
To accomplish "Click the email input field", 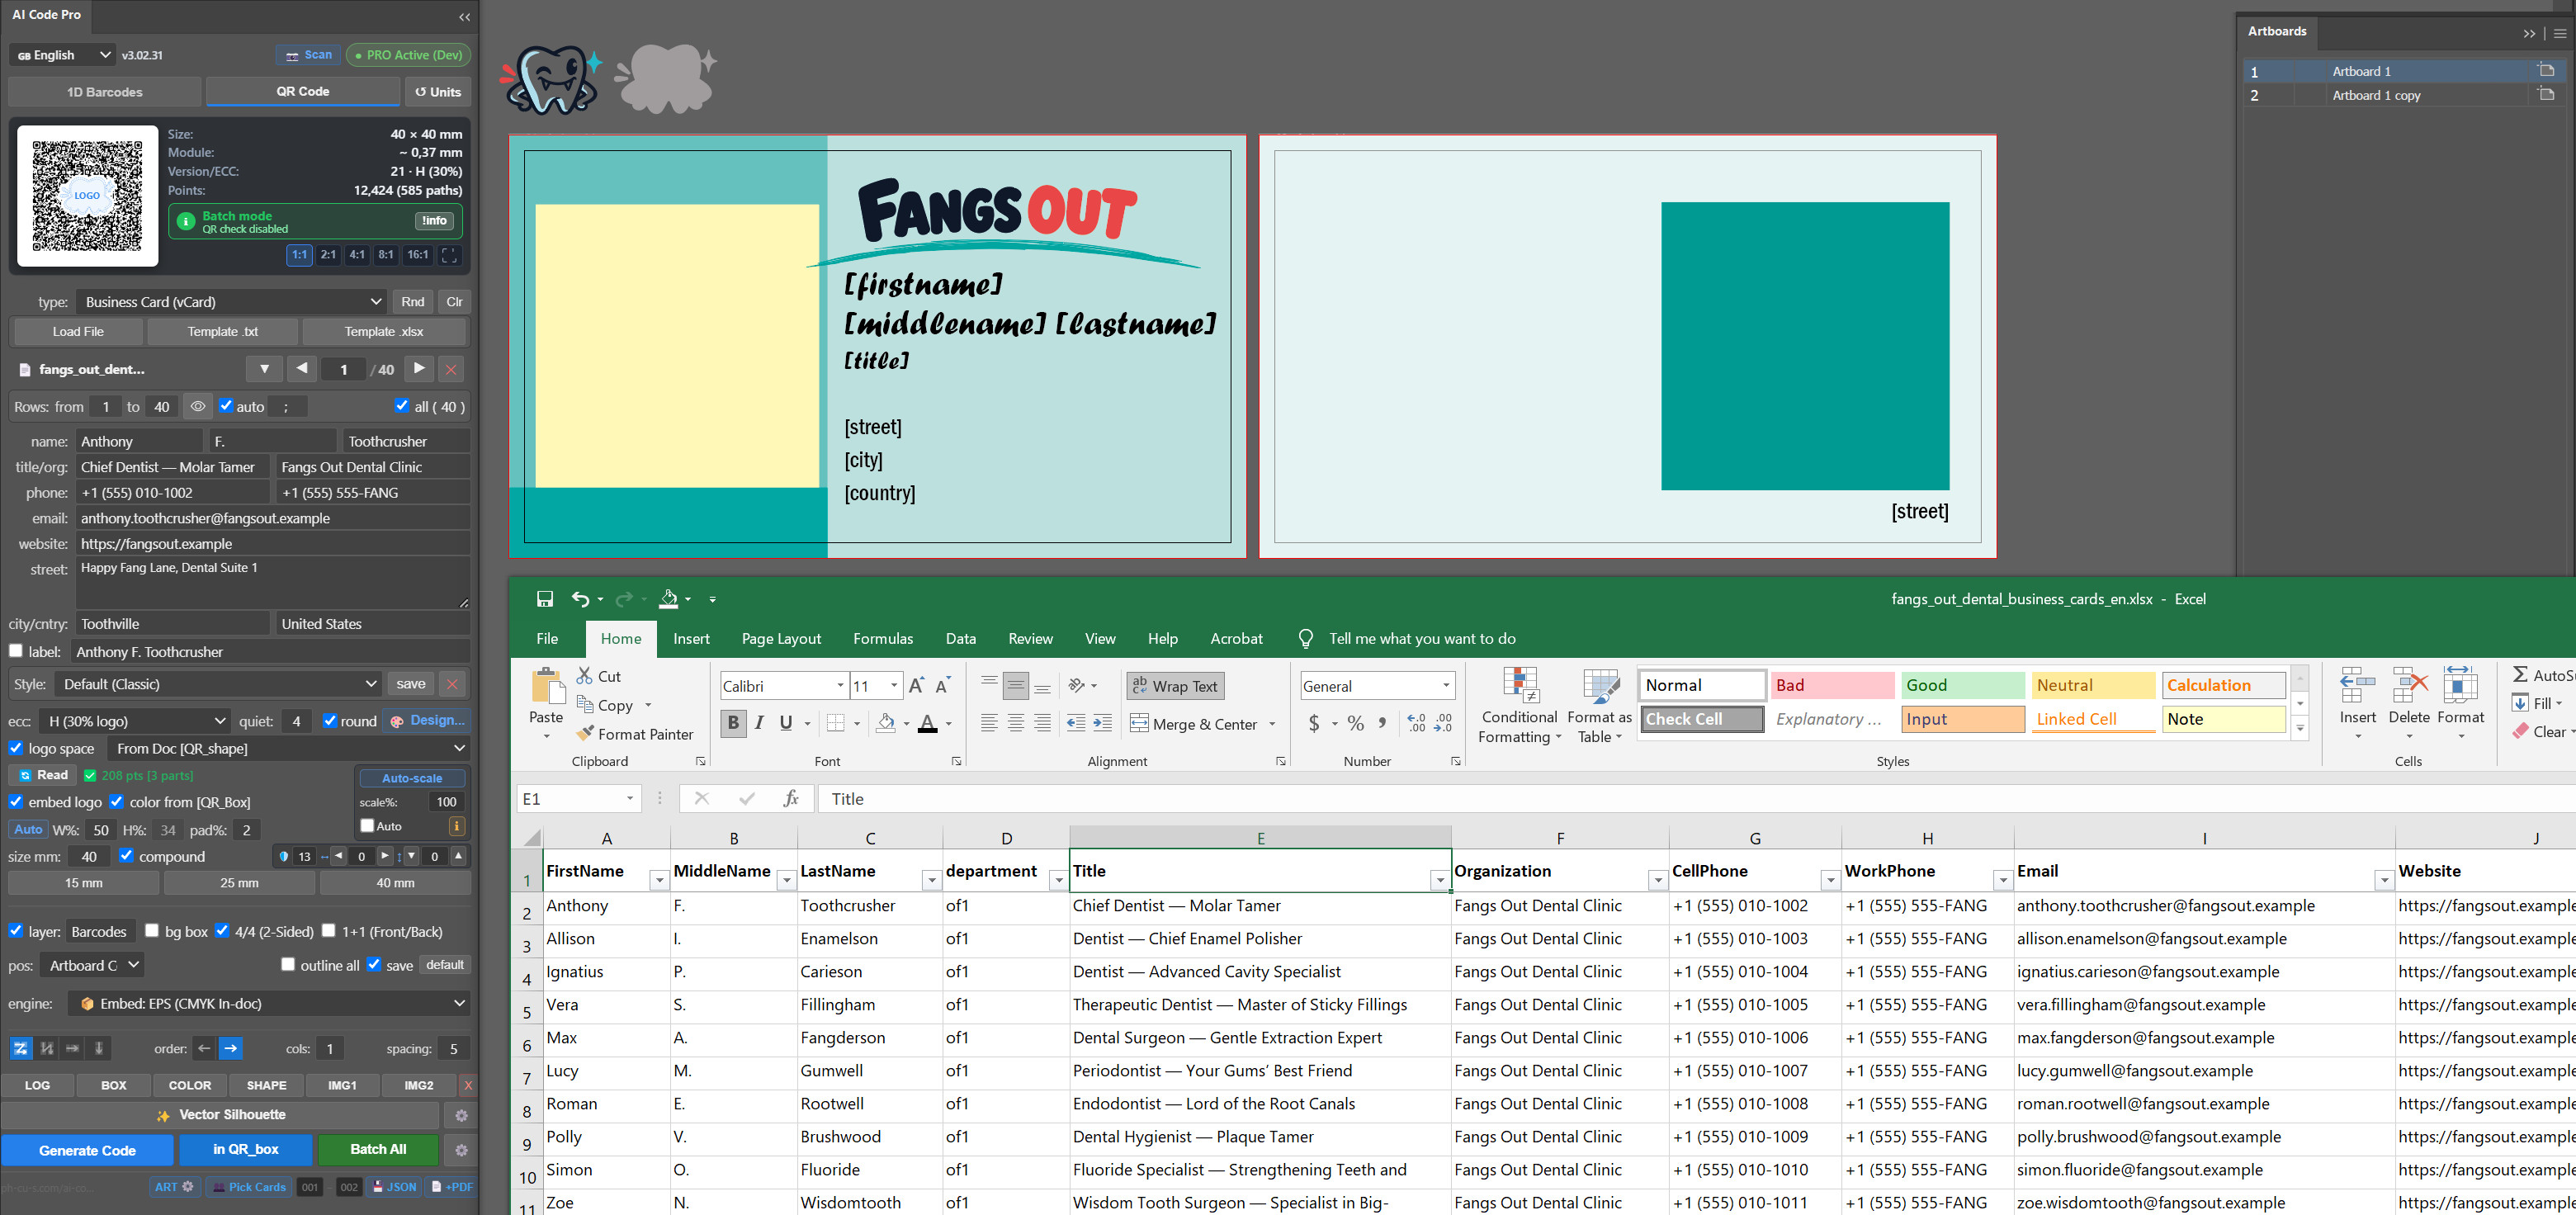I will [273, 518].
